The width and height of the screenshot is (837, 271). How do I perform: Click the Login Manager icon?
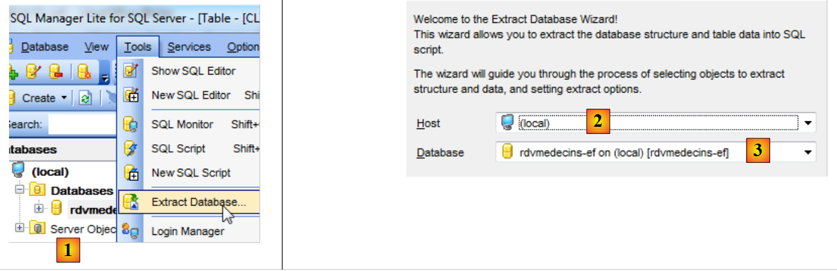click(x=131, y=231)
